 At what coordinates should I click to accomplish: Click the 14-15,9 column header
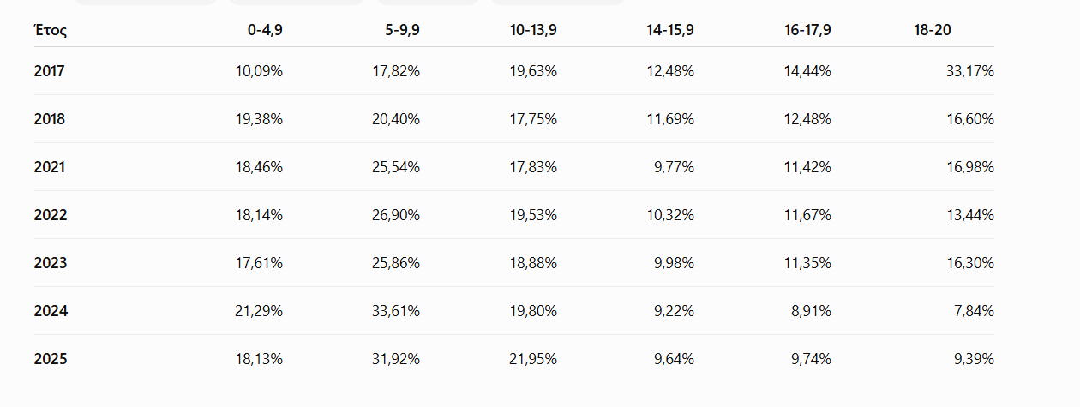point(670,30)
